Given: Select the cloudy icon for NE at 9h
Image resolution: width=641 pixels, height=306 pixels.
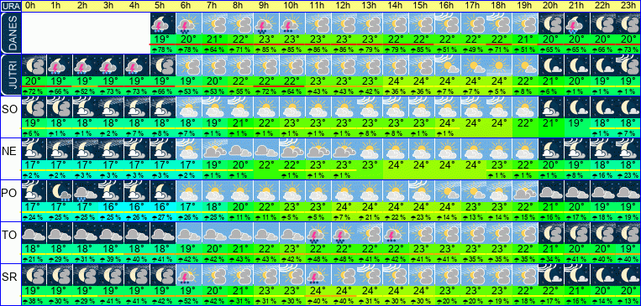Looking at the screenshot, I should pyautogui.click(x=266, y=149).
